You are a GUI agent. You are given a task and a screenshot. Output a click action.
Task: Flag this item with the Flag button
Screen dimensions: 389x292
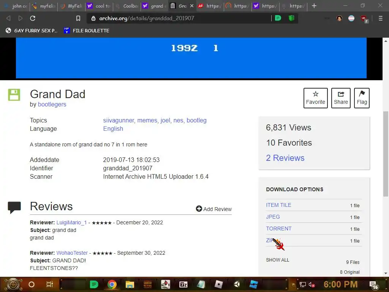pos(362,98)
